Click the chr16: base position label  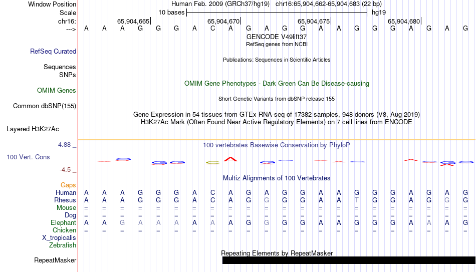tap(67, 21)
